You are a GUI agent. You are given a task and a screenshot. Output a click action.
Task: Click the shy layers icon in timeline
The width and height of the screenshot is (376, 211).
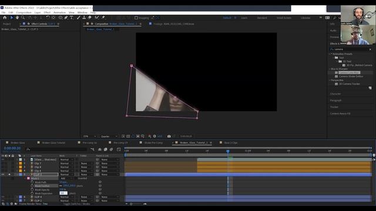point(100,149)
